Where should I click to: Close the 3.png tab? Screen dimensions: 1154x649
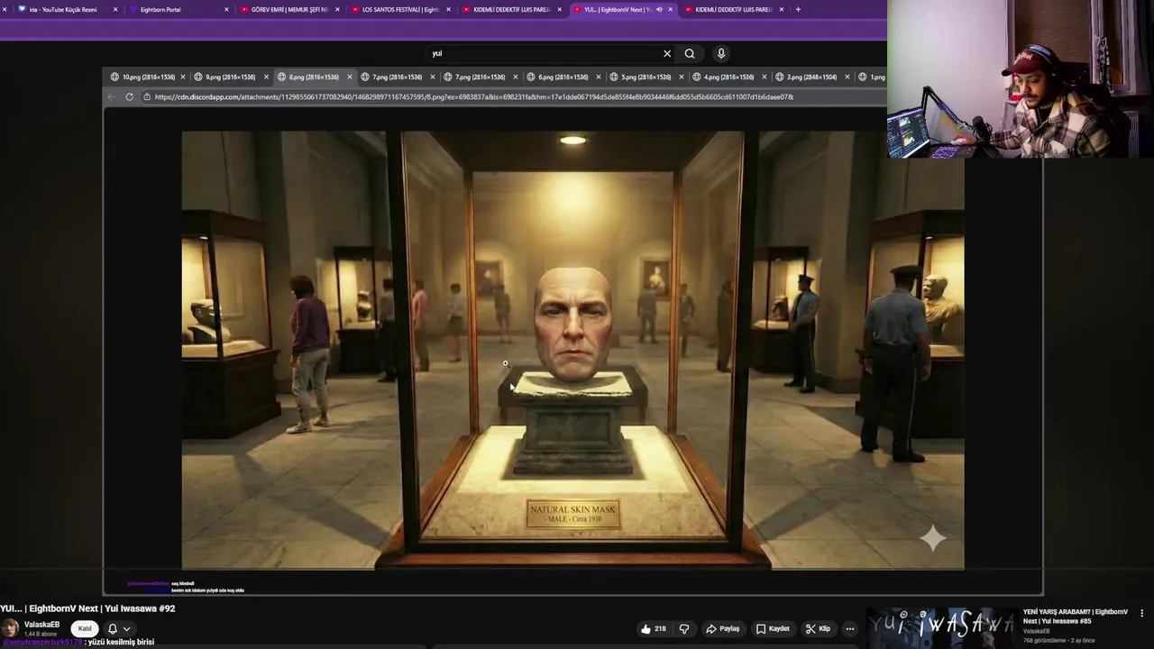(x=847, y=77)
